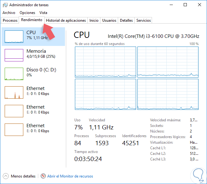Click the Procesos count 84
207x184 pixels.
pos(78,143)
